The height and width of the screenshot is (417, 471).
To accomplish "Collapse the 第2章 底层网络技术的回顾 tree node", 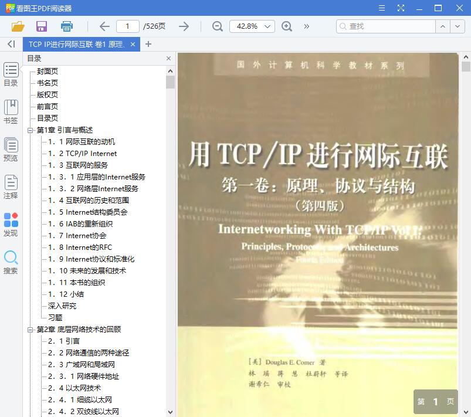I will [30, 330].
